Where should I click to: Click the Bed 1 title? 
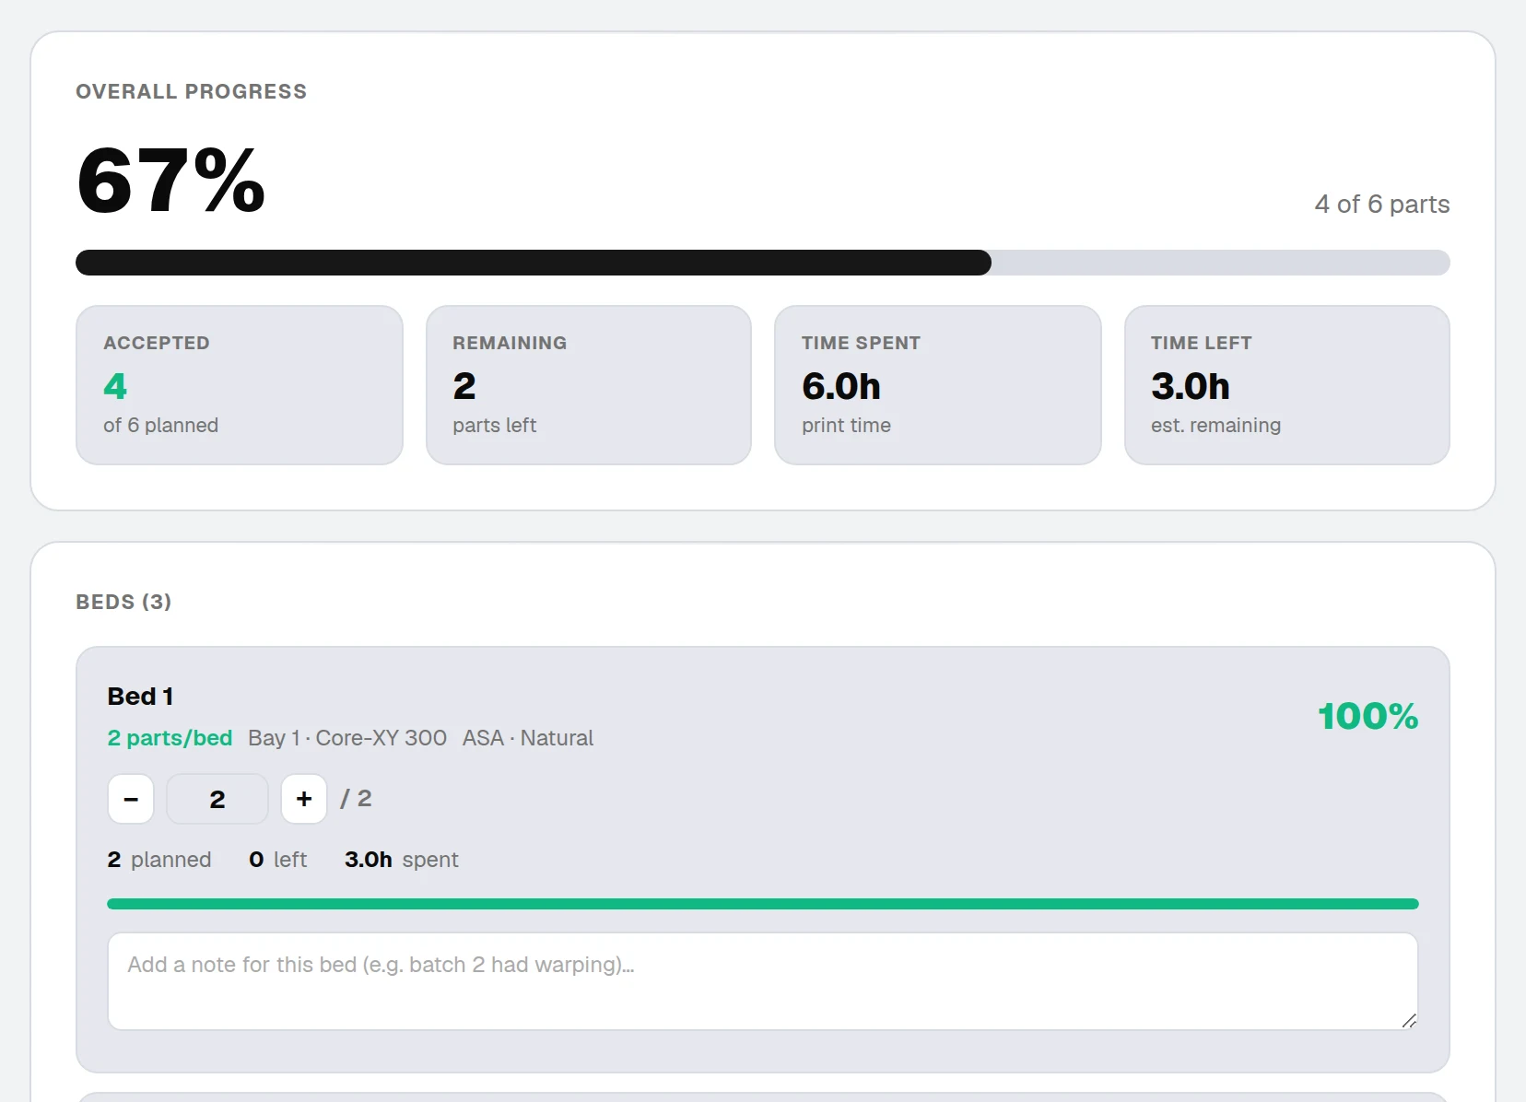click(140, 696)
